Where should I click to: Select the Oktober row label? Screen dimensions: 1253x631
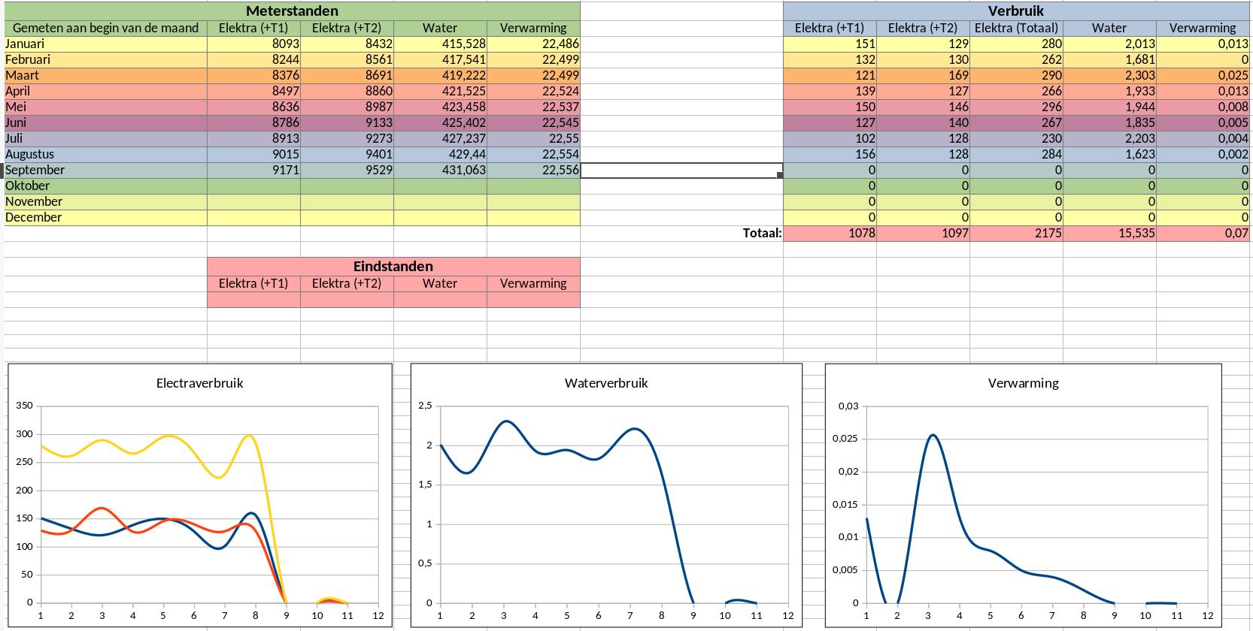[105, 186]
